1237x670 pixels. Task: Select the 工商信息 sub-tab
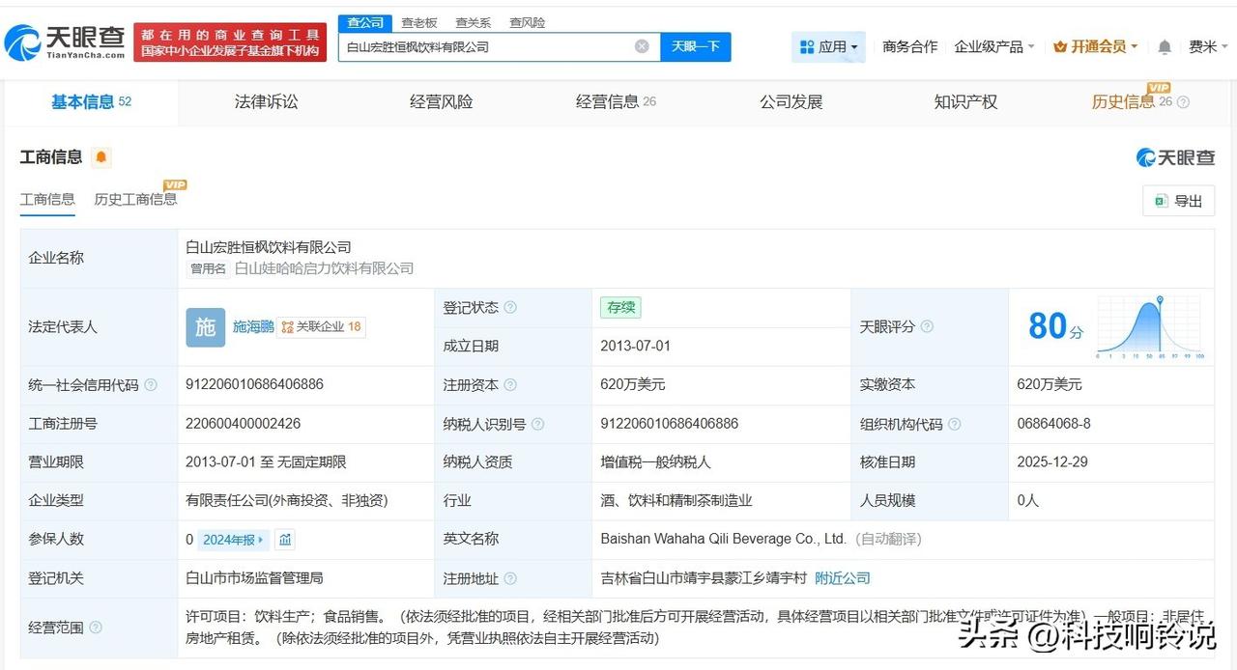[x=47, y=199]
